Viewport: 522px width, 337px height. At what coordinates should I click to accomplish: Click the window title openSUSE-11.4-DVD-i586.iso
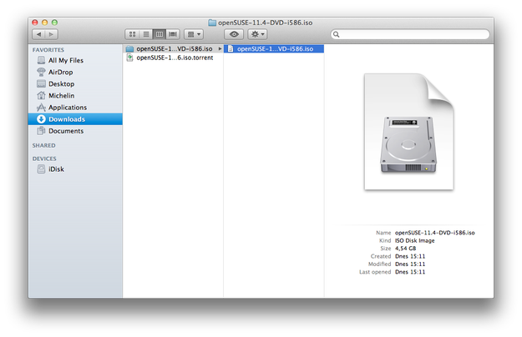tap(265, 23)
